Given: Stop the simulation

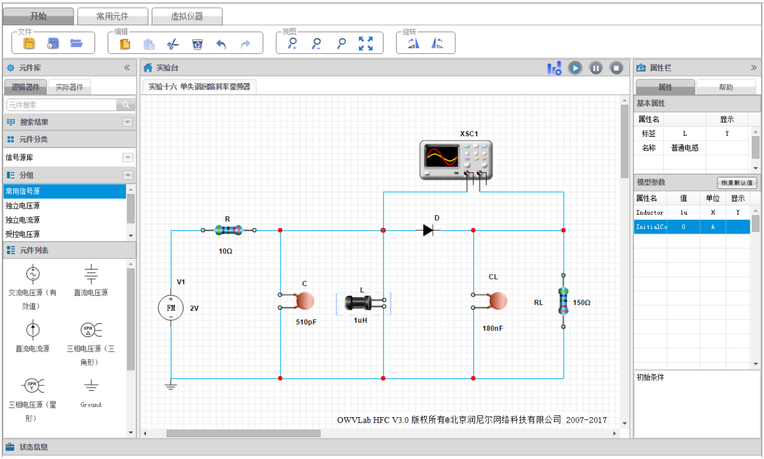Looking at the screenshot, I should click(x=616, y=68).
